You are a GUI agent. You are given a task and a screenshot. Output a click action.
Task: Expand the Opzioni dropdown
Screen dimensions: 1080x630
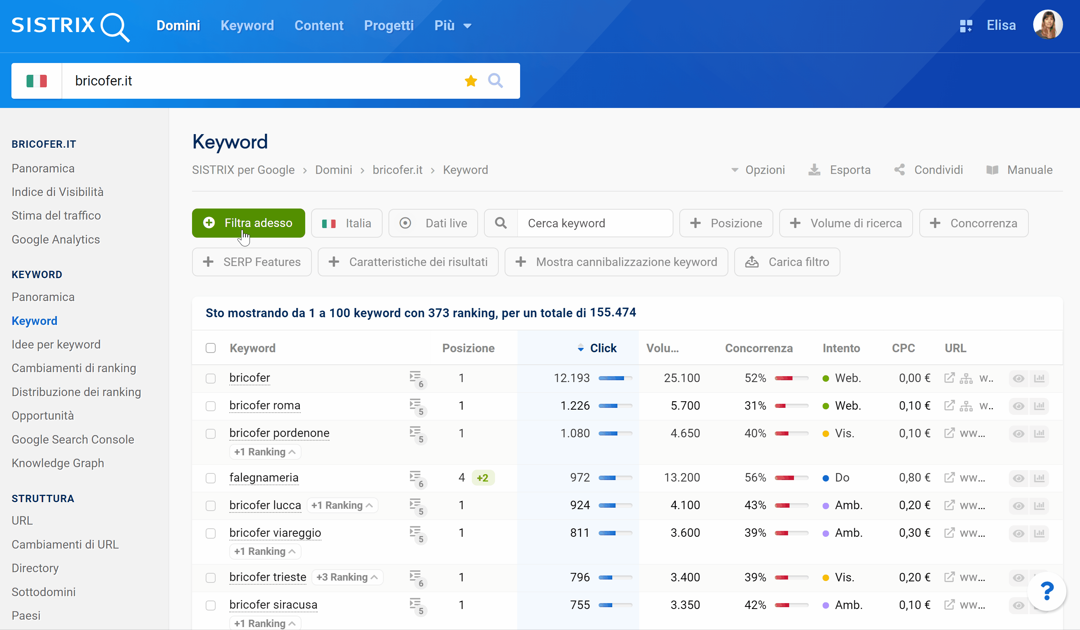click(x=758, y=170)
